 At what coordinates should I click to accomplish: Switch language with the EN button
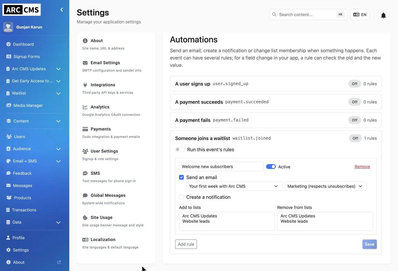360,15
